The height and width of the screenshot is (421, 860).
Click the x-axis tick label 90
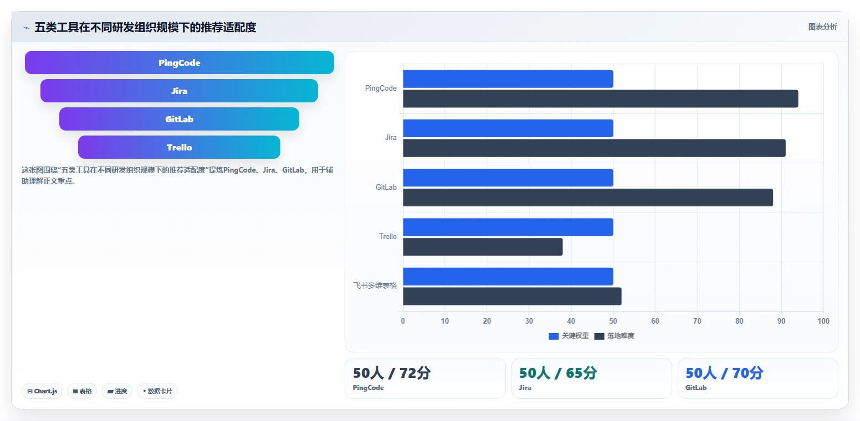pos(781,321)
